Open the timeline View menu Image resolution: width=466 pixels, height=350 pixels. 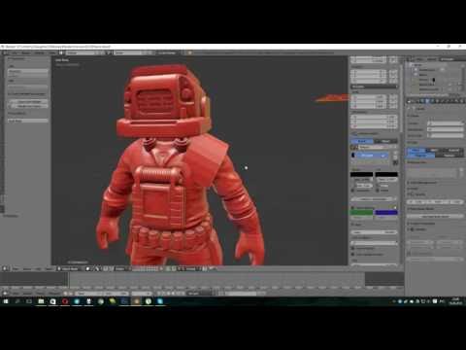coord(16,294)
